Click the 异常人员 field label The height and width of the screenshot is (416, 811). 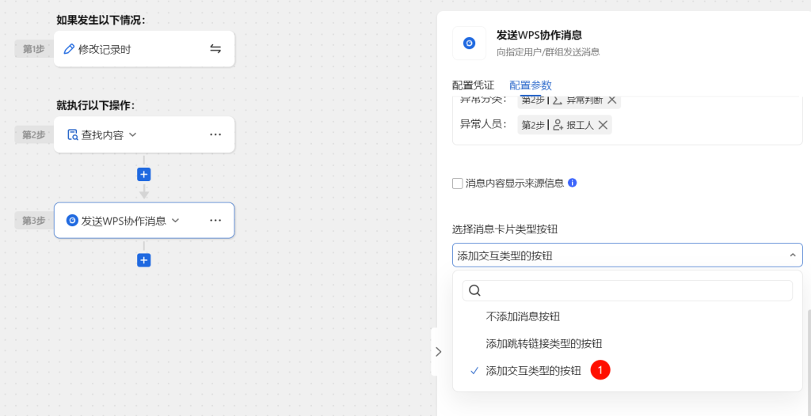coord(485,124)
